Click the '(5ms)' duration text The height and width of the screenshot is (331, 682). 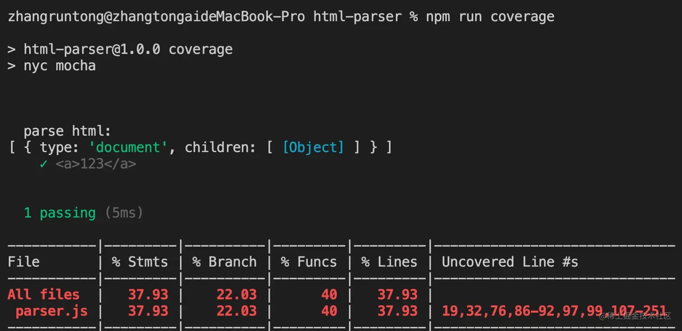point(124,213)
